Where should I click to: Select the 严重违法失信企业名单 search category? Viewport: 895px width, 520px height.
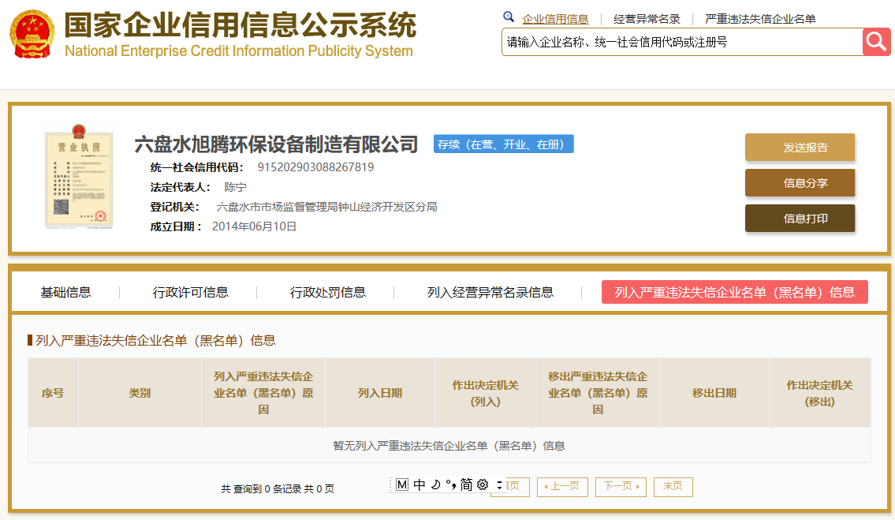click(760, 19)
